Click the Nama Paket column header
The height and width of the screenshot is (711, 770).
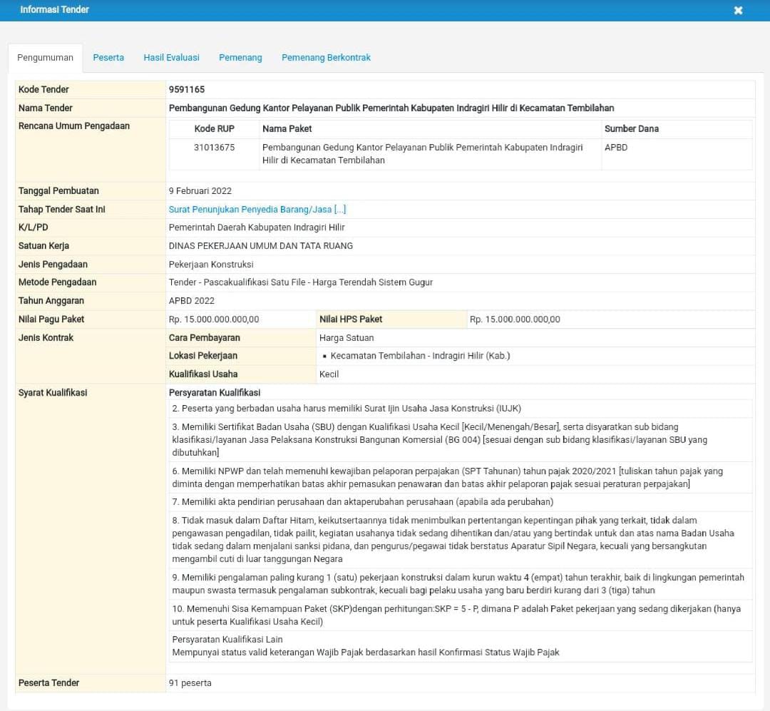click(x=287, y=129)
